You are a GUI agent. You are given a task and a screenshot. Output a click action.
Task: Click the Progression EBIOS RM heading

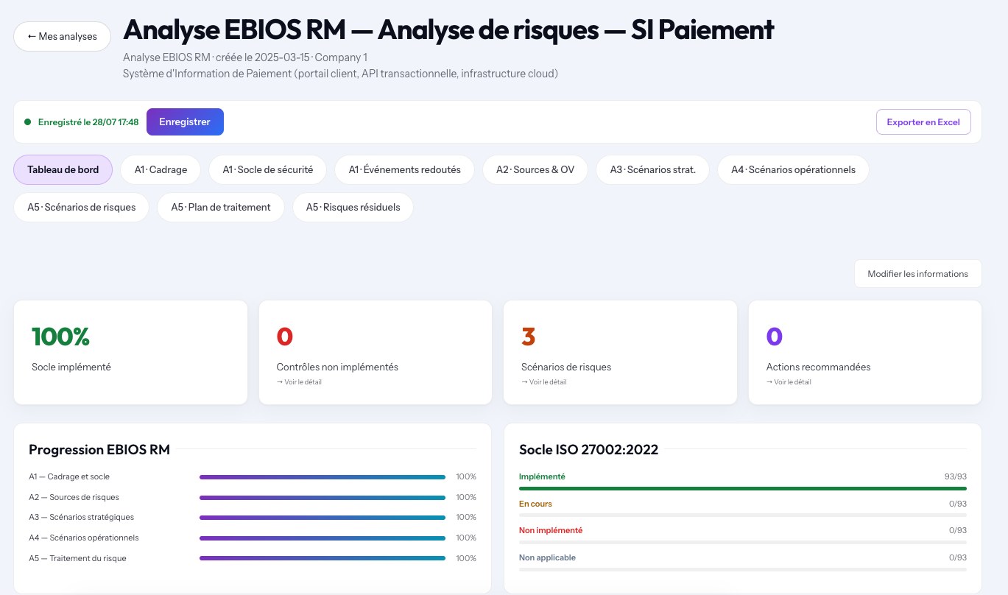tap(99, 449)
